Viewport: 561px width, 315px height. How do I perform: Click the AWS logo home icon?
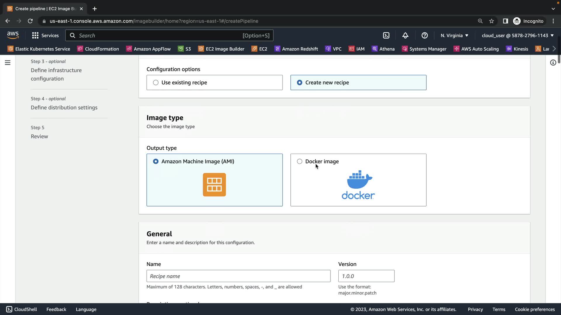click(13, 35)
